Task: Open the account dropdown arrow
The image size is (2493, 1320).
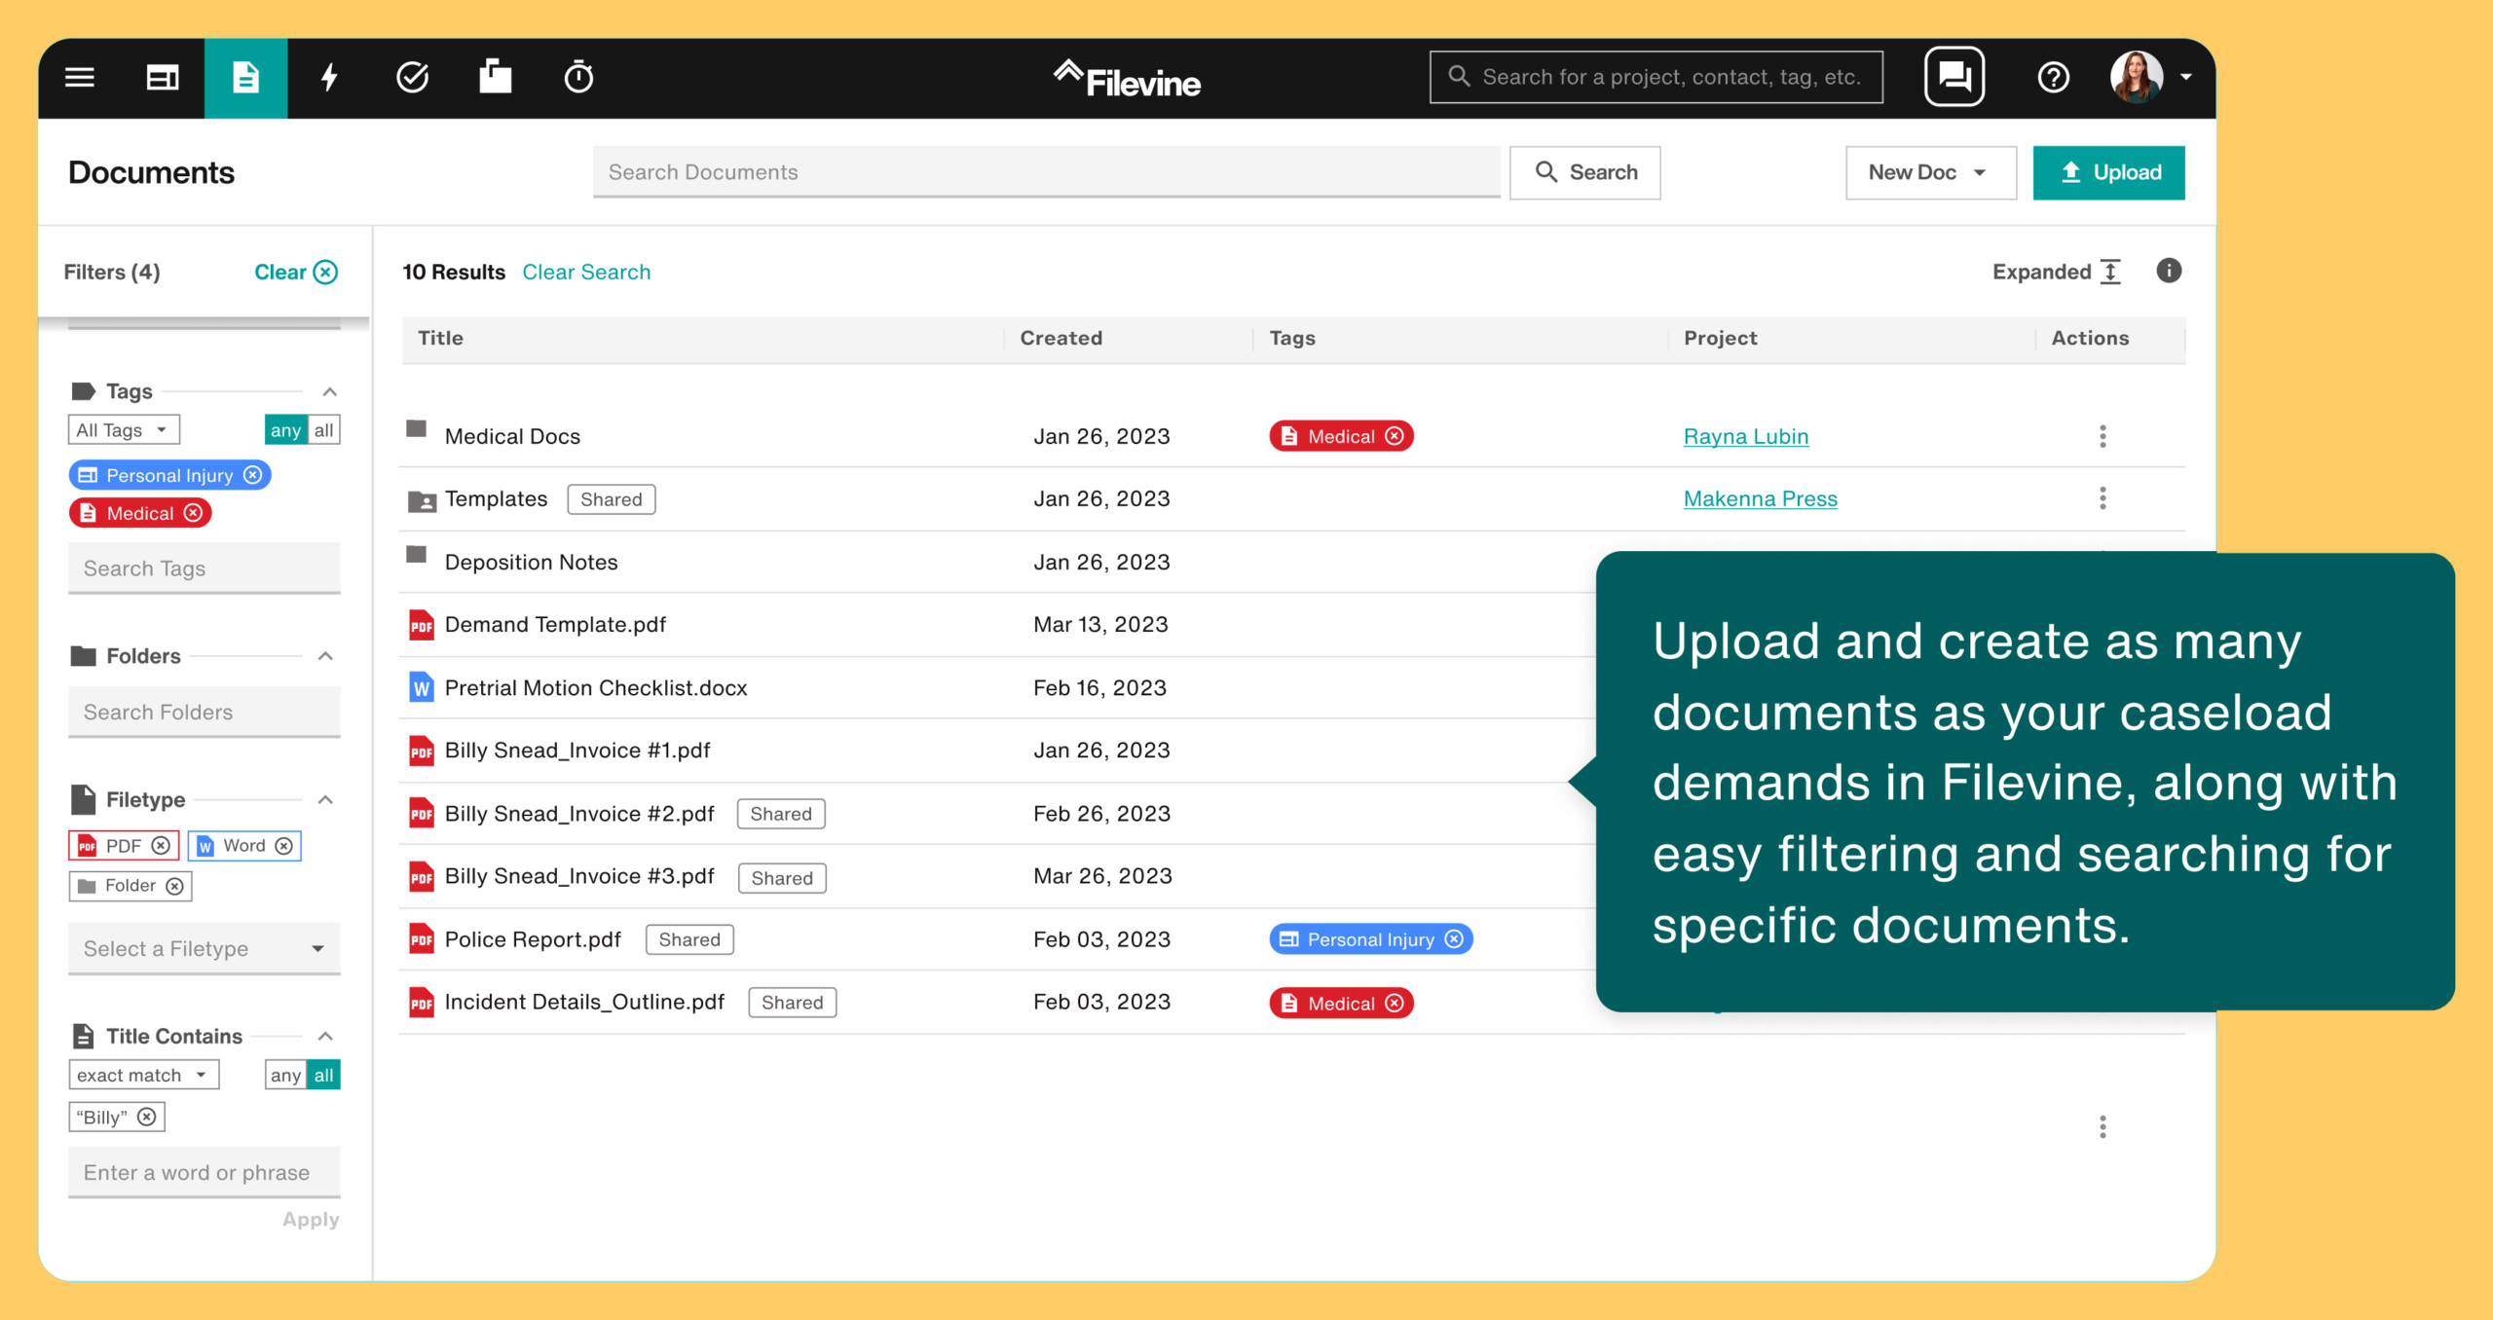Action: [2185, 77]
